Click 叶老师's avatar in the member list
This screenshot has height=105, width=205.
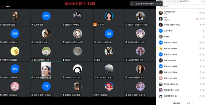160,37
